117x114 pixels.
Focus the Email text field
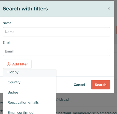tap(57, 51)
